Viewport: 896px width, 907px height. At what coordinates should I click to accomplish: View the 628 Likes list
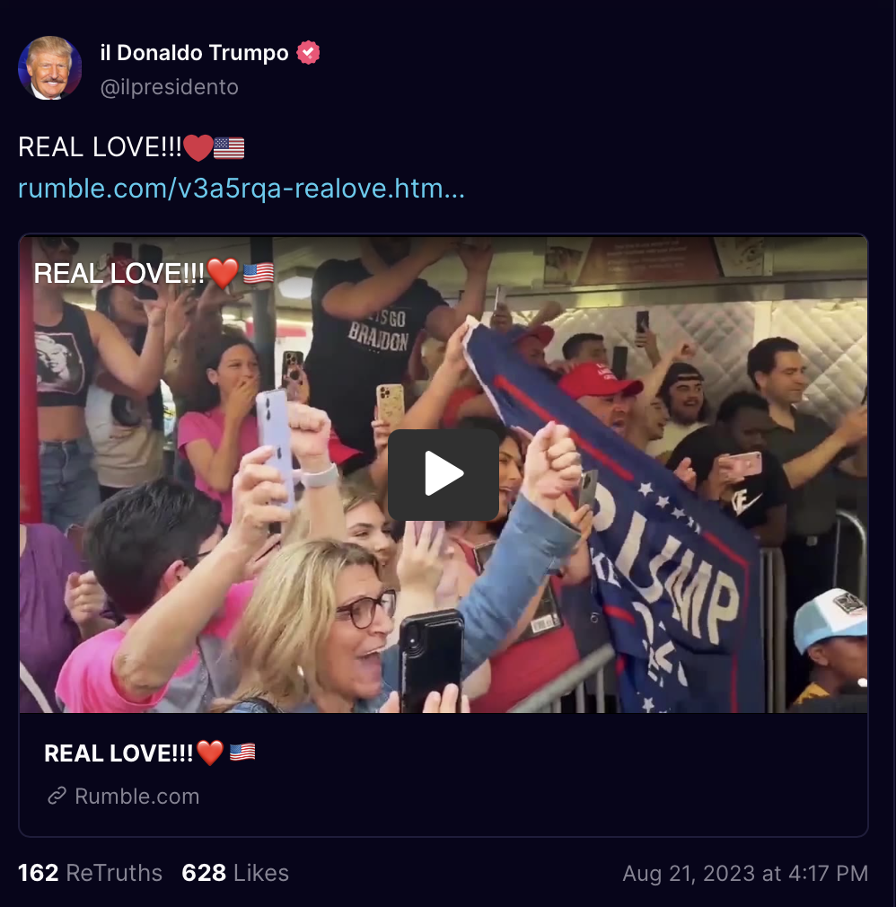pyautogui.click(x=235, y=873)
